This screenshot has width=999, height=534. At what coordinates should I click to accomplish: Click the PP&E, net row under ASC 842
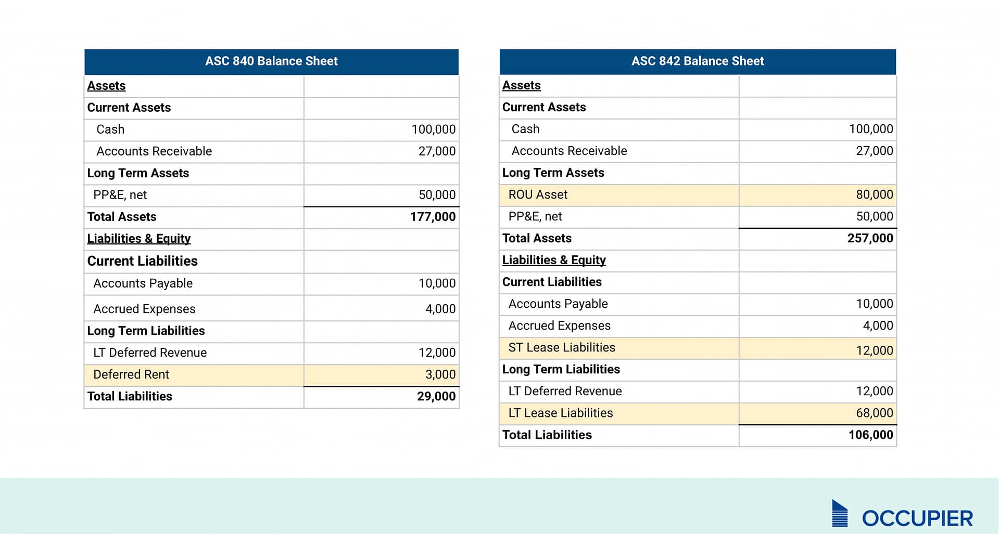click(x=535, y=216)
